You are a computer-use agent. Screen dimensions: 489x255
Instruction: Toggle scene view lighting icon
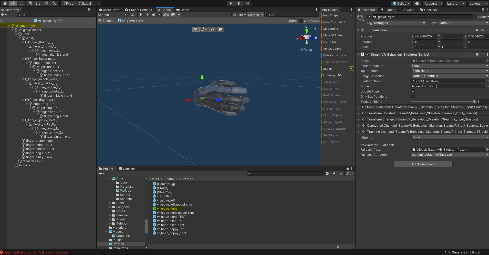pos(141,15)
